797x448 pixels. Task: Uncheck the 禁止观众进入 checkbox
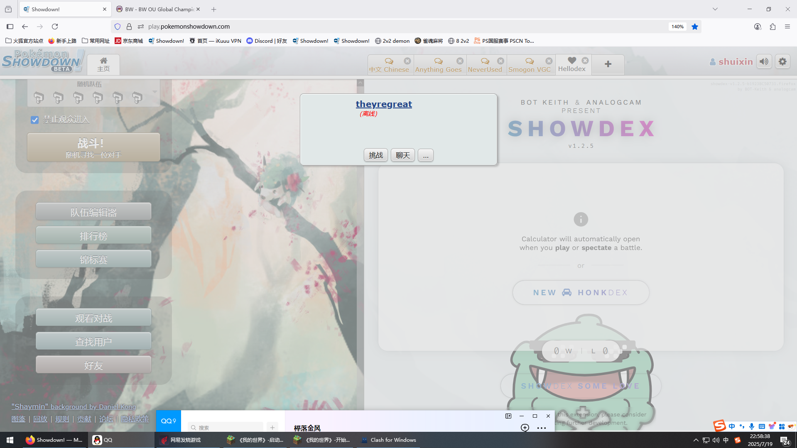tap(34, 120)
